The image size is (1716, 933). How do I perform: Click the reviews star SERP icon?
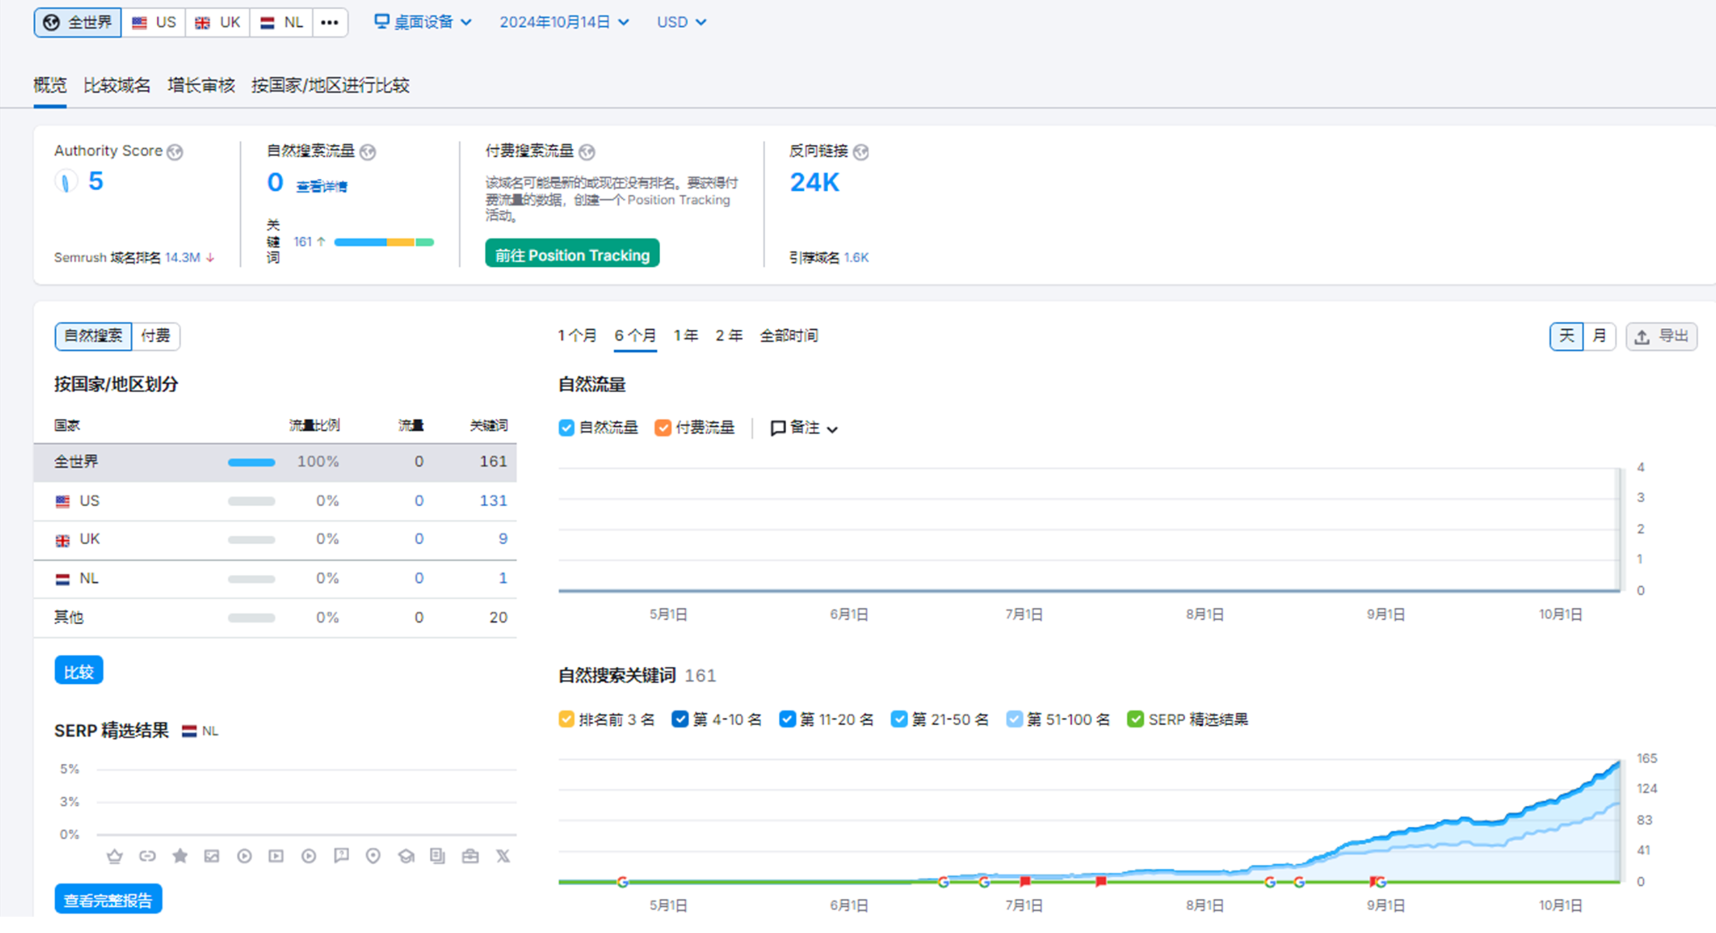[x=180, y=856]
